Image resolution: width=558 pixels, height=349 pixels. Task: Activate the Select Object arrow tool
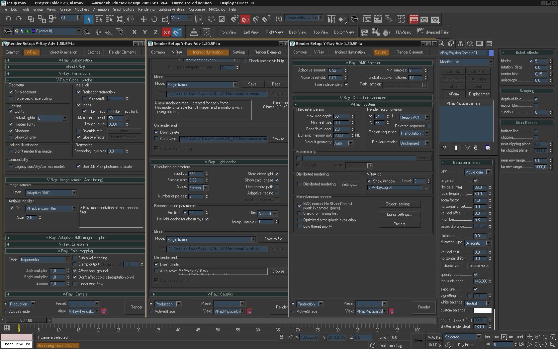click(88, 19)
